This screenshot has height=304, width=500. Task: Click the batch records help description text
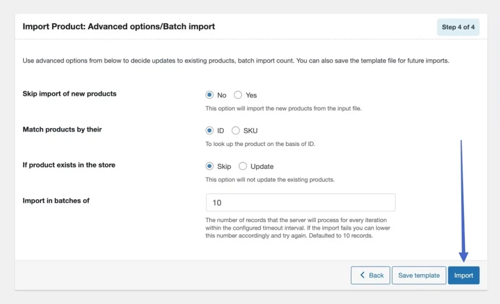tap(298, 228)
